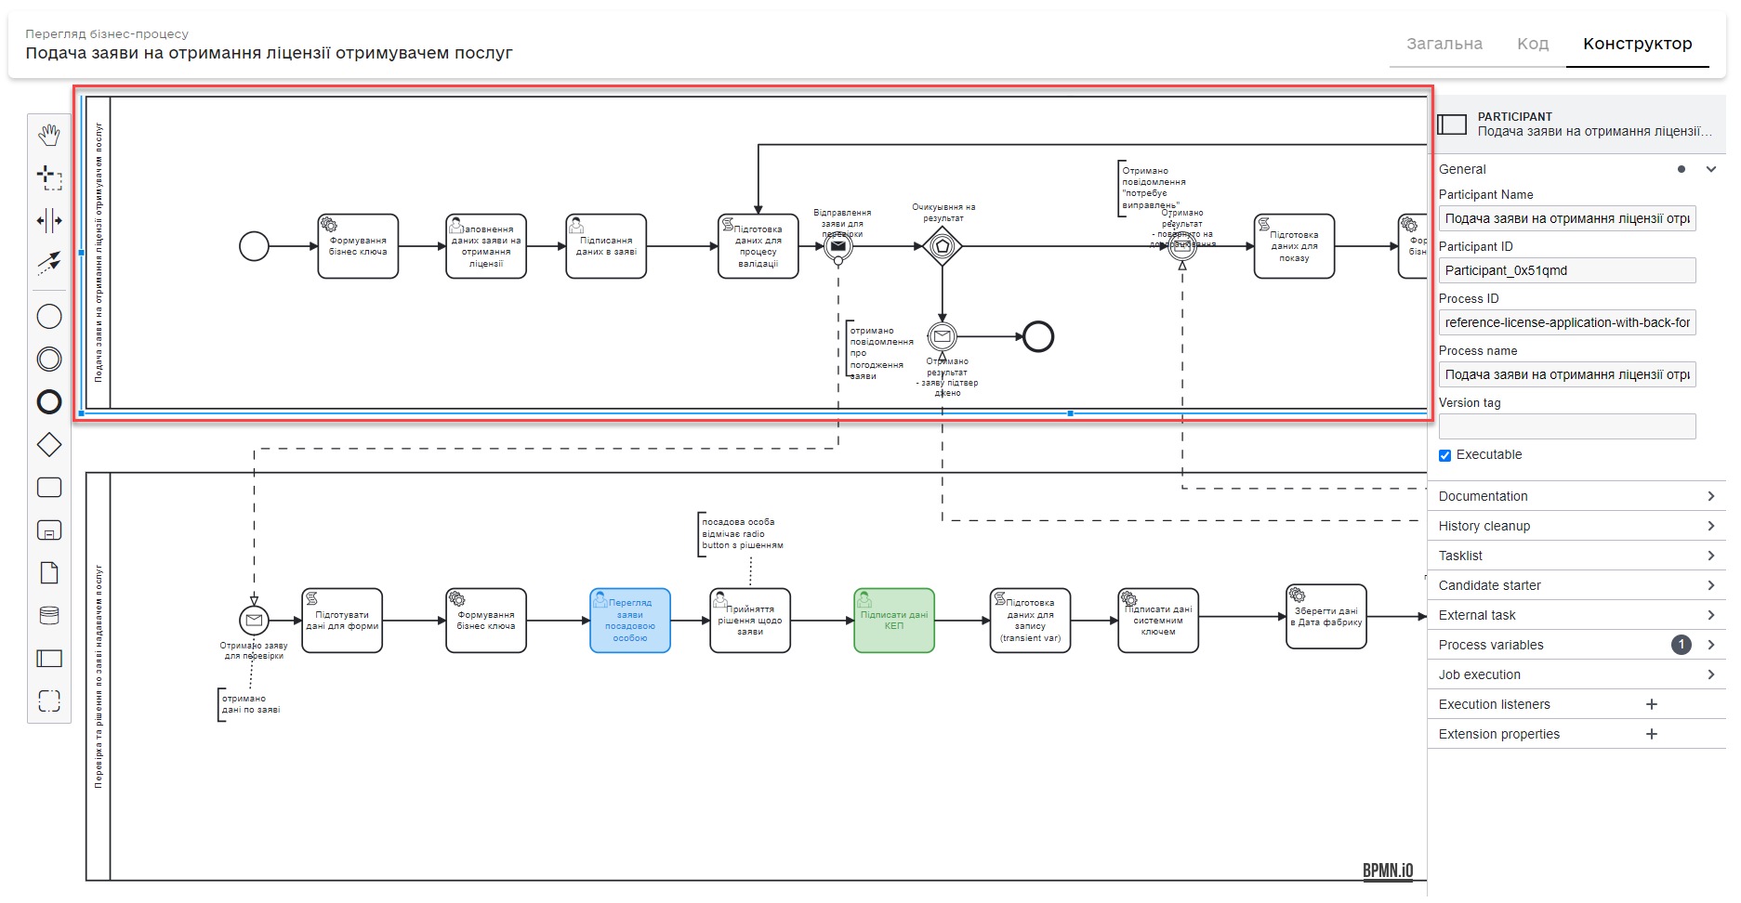This screenshot has width=1741, height=903.
Task: Switch to the Загальна tab
Action: (1444, 44)
